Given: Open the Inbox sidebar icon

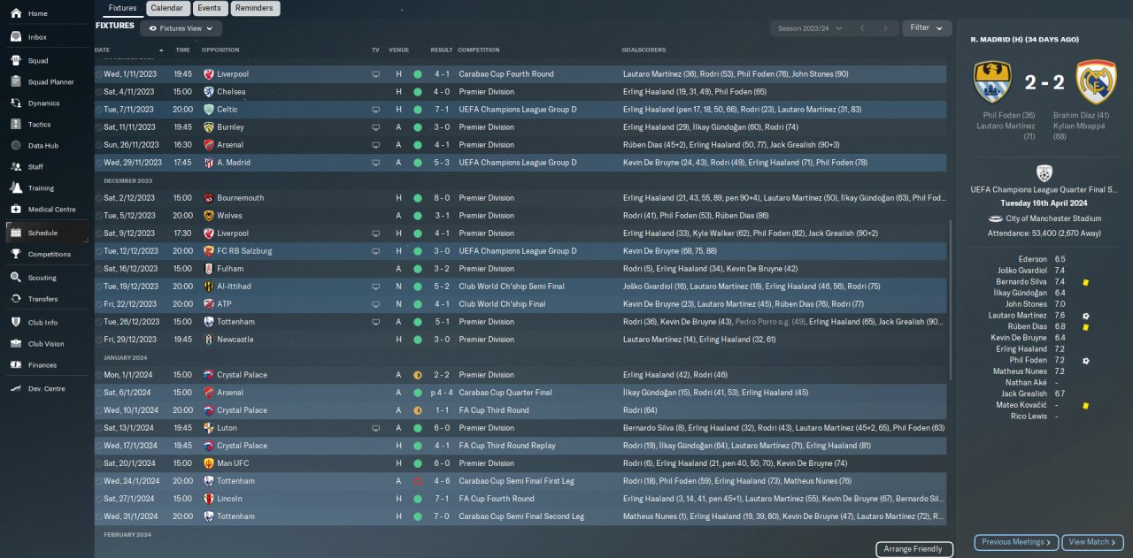Looking at the screenshot, I should point(15,37).
